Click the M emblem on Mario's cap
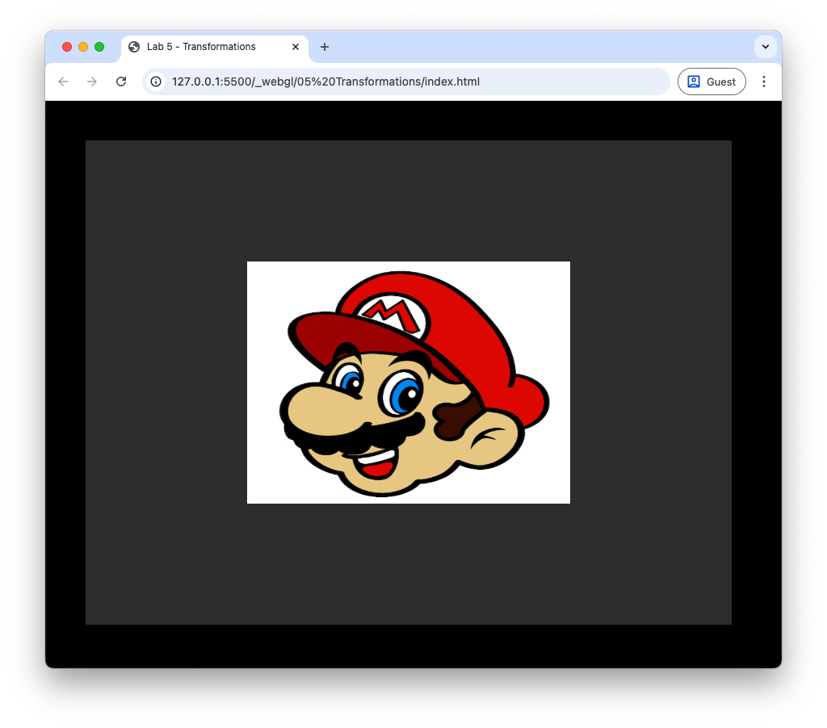This screenshot has height=728, width=827. 393,315
